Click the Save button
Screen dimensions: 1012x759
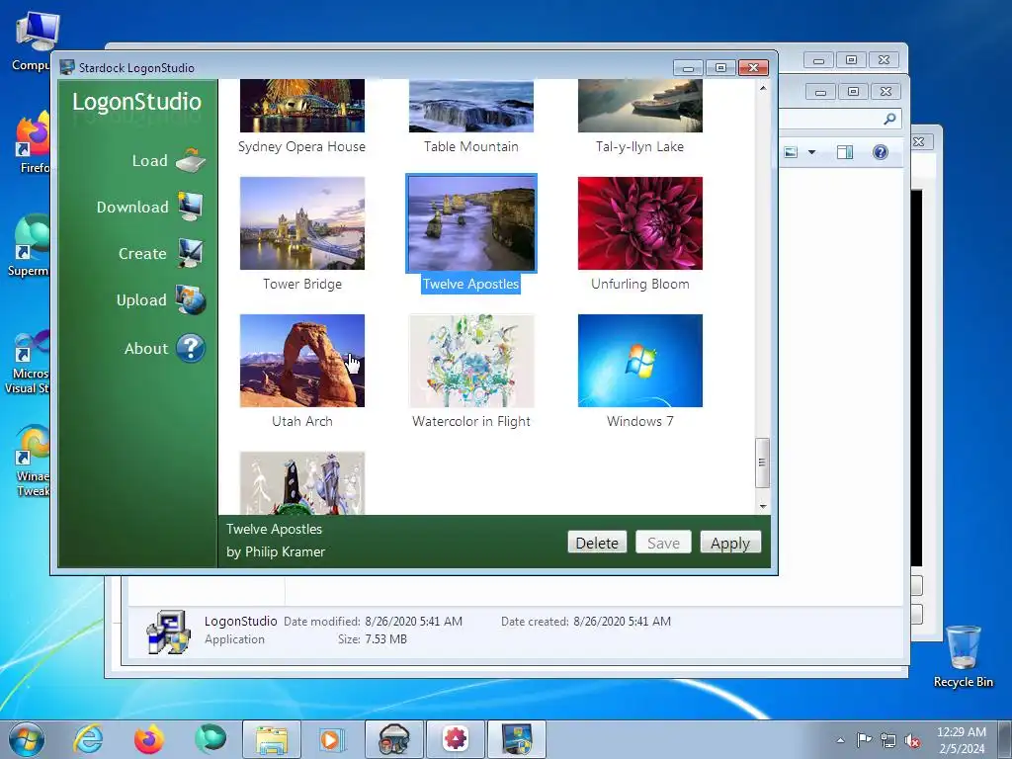663,543
